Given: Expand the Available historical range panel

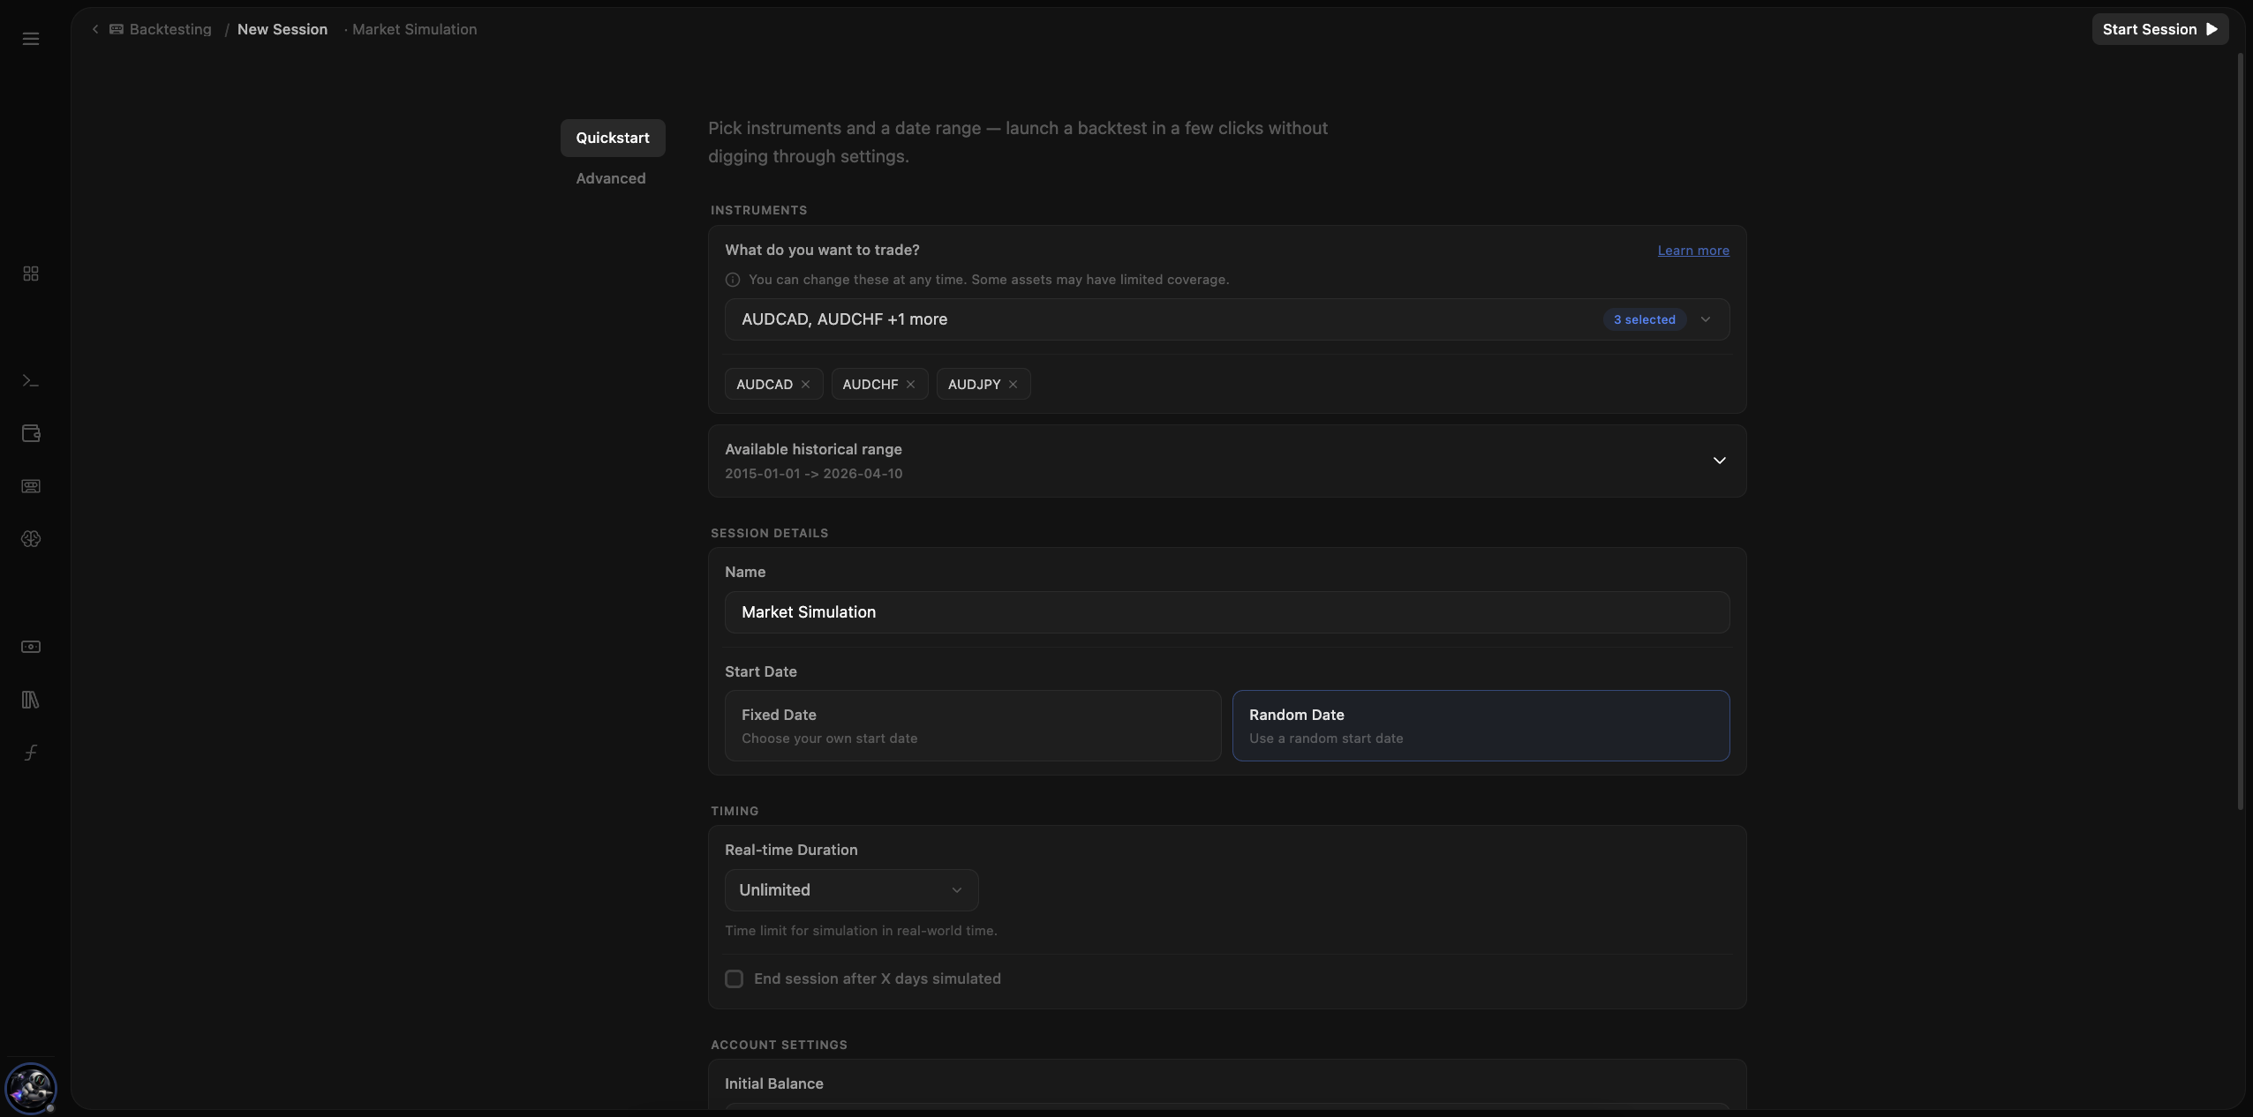Looking at the screenshot, I should click(1227, 461).
